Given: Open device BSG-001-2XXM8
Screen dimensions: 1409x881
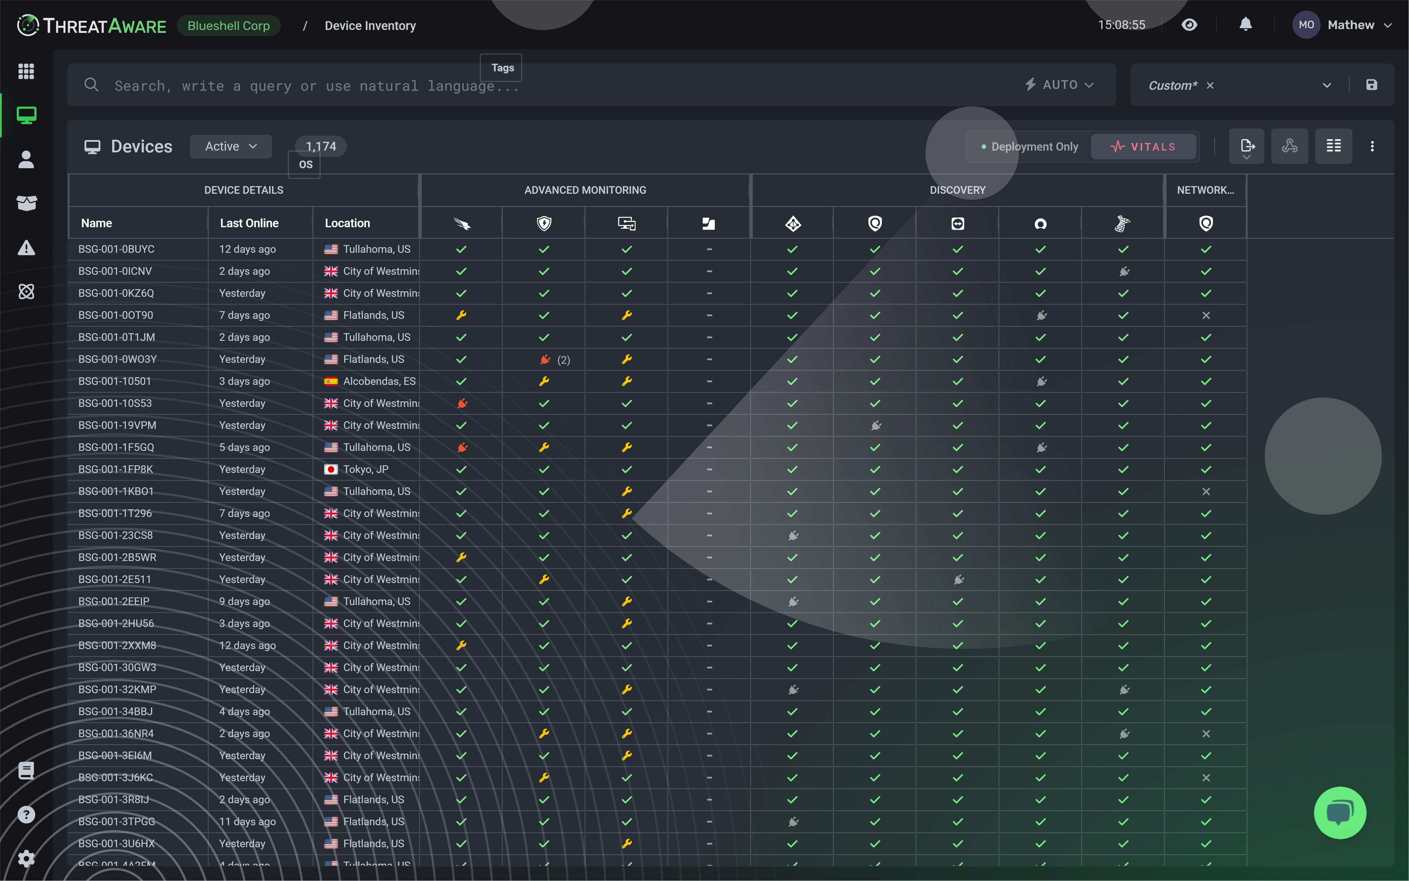Looking at the screenshot, I should point(117,646).
